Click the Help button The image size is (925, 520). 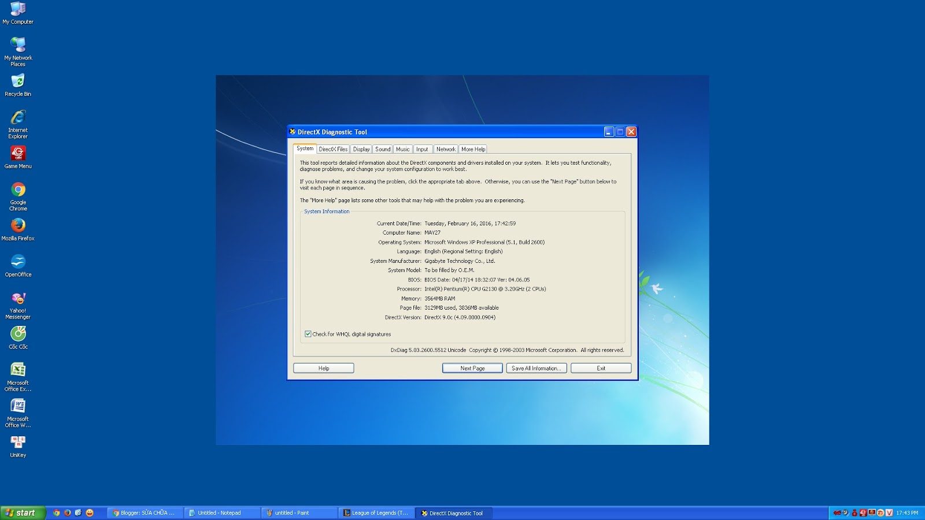pyautogui.click(x=324, y=368)
